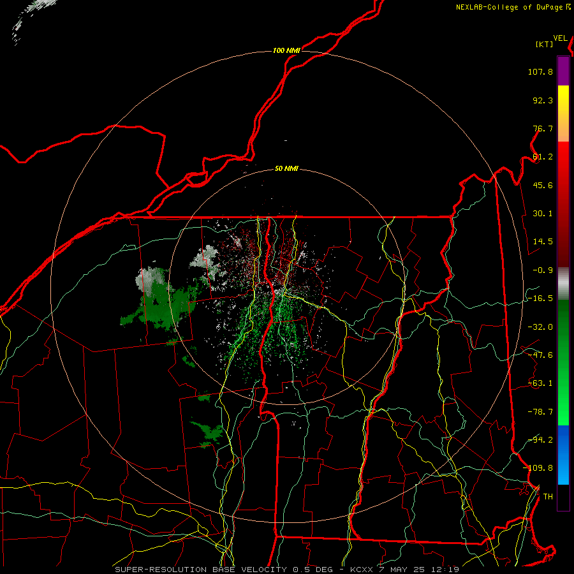
Task: Click the 61.2 value on velocity scale
Action: 543,157
